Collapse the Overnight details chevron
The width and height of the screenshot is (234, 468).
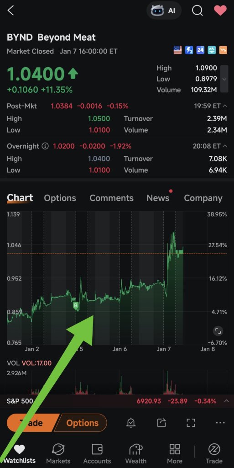coord(225,146)
